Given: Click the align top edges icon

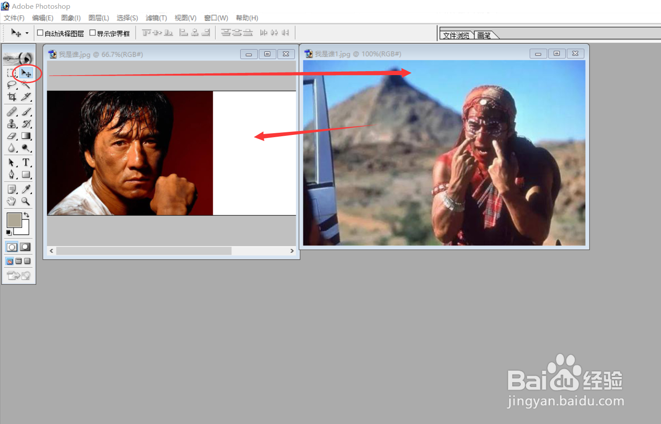Looking at the screenshot, I should pyautogui.click(x=146, y=33).
